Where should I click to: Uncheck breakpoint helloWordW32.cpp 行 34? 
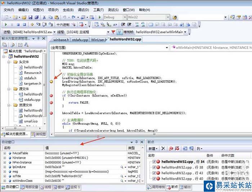point(154,161)
